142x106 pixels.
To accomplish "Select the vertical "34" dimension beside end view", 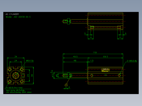I will 32,76.
